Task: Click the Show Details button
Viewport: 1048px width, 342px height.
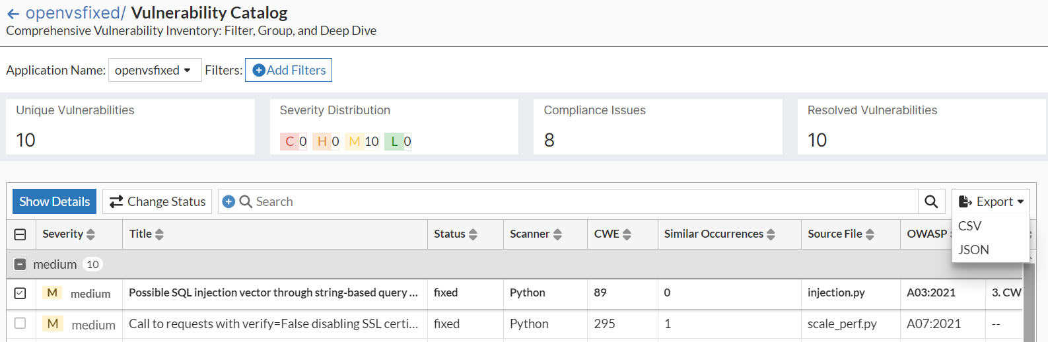Action: pyautogui.click(x=54, y=202)
